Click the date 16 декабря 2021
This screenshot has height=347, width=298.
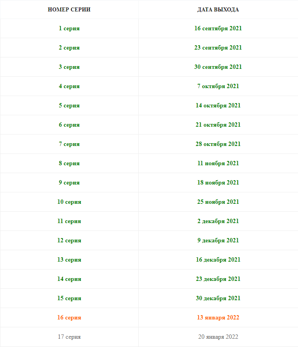[218, 260]
